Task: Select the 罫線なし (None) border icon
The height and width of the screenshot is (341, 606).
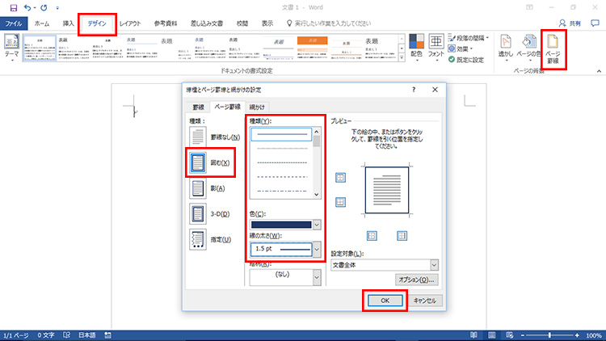Action: pos(198,137)
